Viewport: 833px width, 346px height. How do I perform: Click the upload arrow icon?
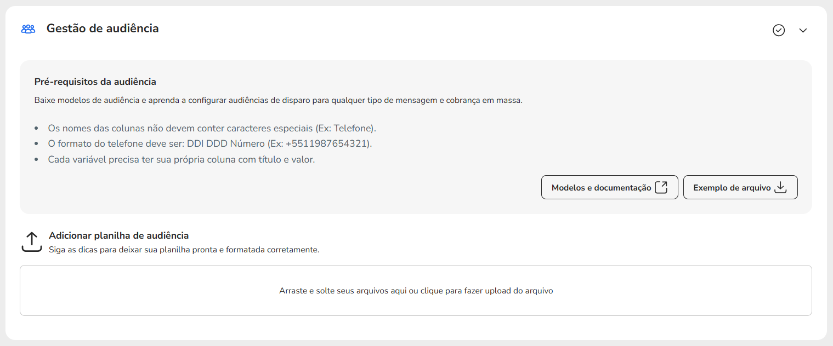pos(32,241)
